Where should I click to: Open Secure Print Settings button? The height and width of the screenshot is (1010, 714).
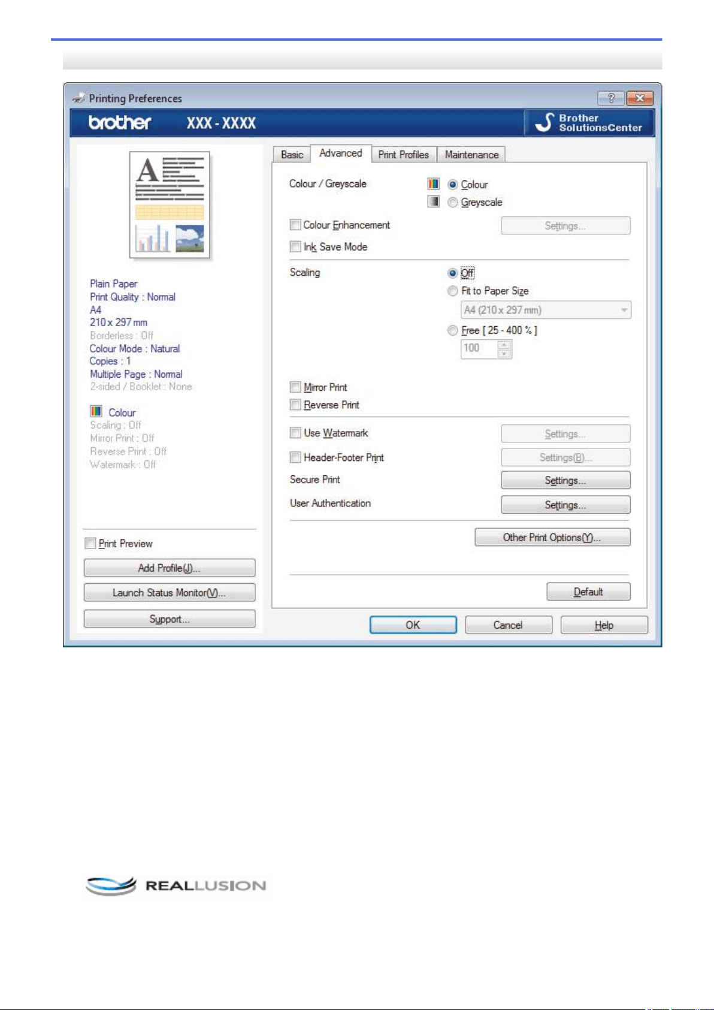tap(565, 481)
